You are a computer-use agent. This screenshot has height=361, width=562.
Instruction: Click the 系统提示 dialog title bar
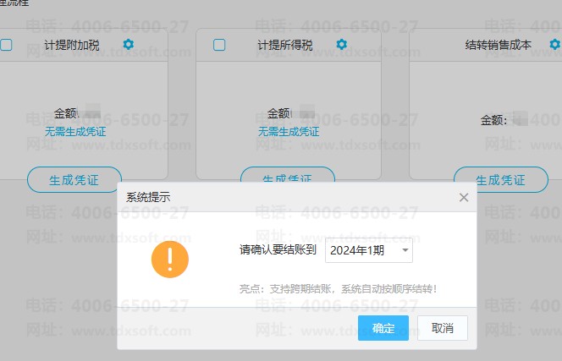(279, 197)
